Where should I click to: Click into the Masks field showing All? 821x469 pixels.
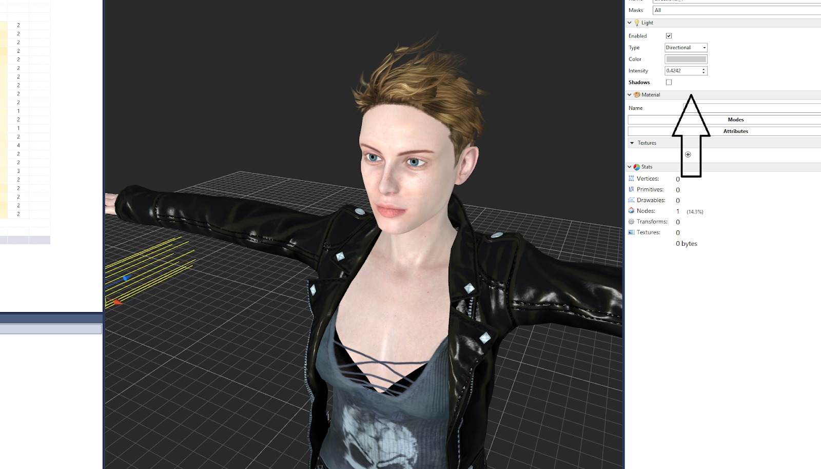[737, 10]
